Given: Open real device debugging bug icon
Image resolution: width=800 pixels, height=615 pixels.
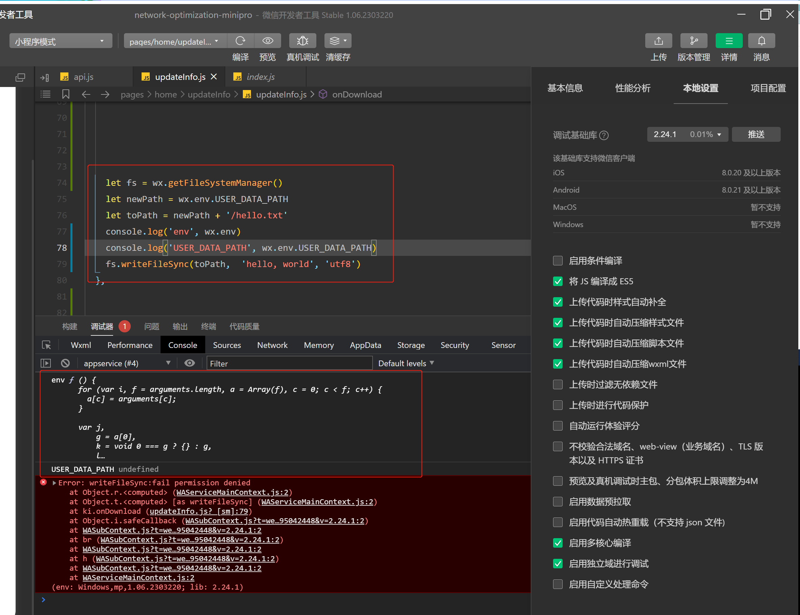Looking at the screenshot, I should point(302,41).
